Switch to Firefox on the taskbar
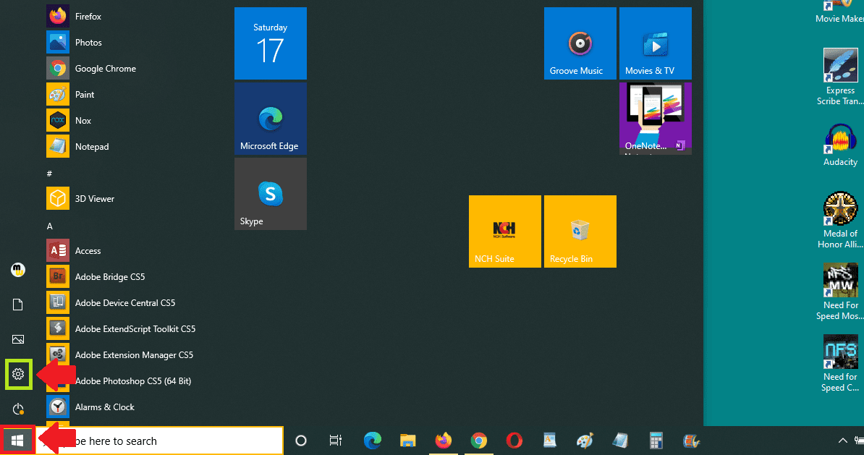This screenshot has width=864, height=455. [x=443, y=441]
